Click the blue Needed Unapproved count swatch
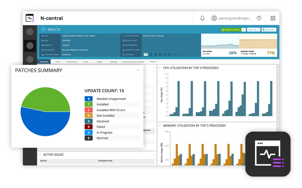 click(89, 99)
